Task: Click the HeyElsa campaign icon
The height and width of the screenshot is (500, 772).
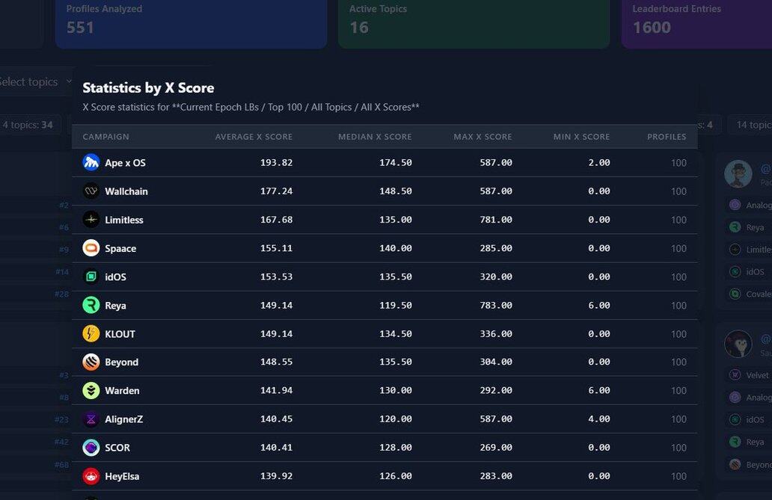Action: click(91, 476)
